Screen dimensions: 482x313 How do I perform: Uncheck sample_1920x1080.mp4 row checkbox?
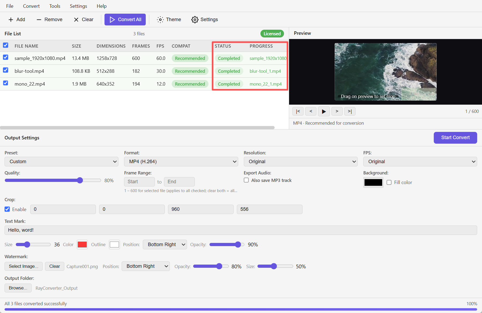tap(6, 57)
